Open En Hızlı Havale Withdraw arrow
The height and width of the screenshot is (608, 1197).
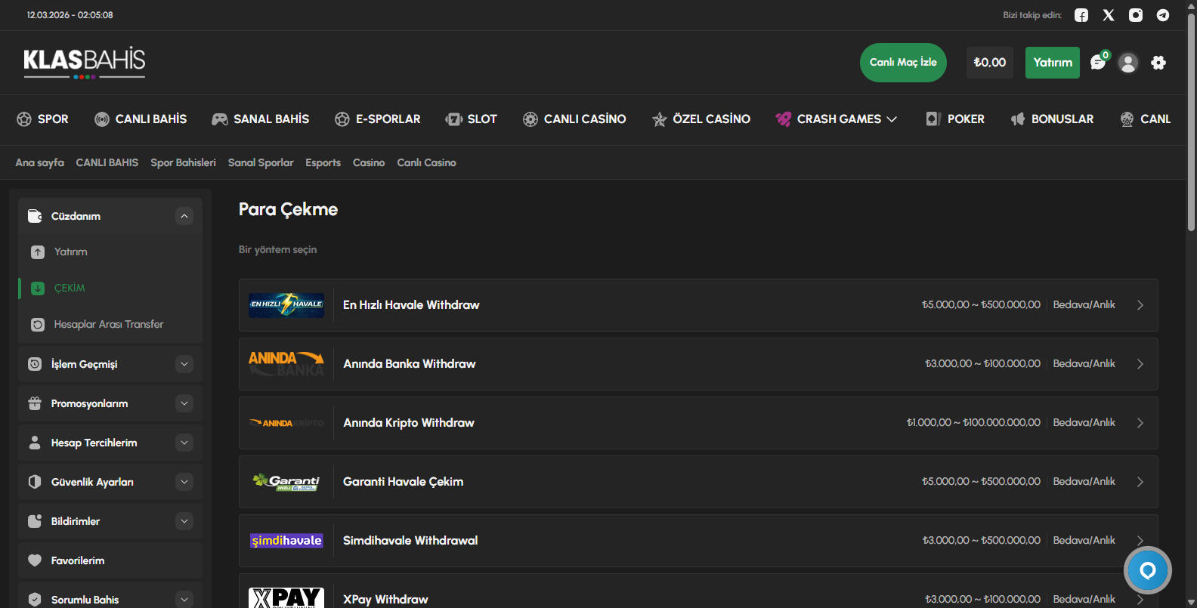[x=1140, y=305]
